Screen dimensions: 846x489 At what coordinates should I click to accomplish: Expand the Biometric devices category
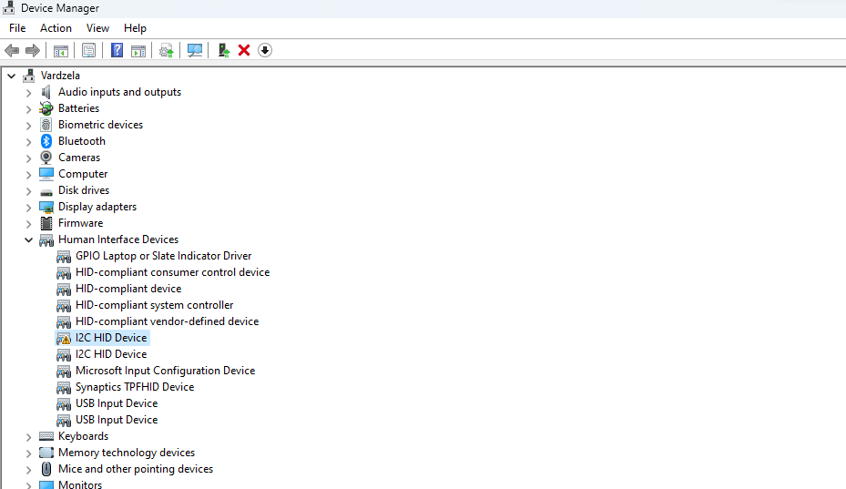coord(28,126)
